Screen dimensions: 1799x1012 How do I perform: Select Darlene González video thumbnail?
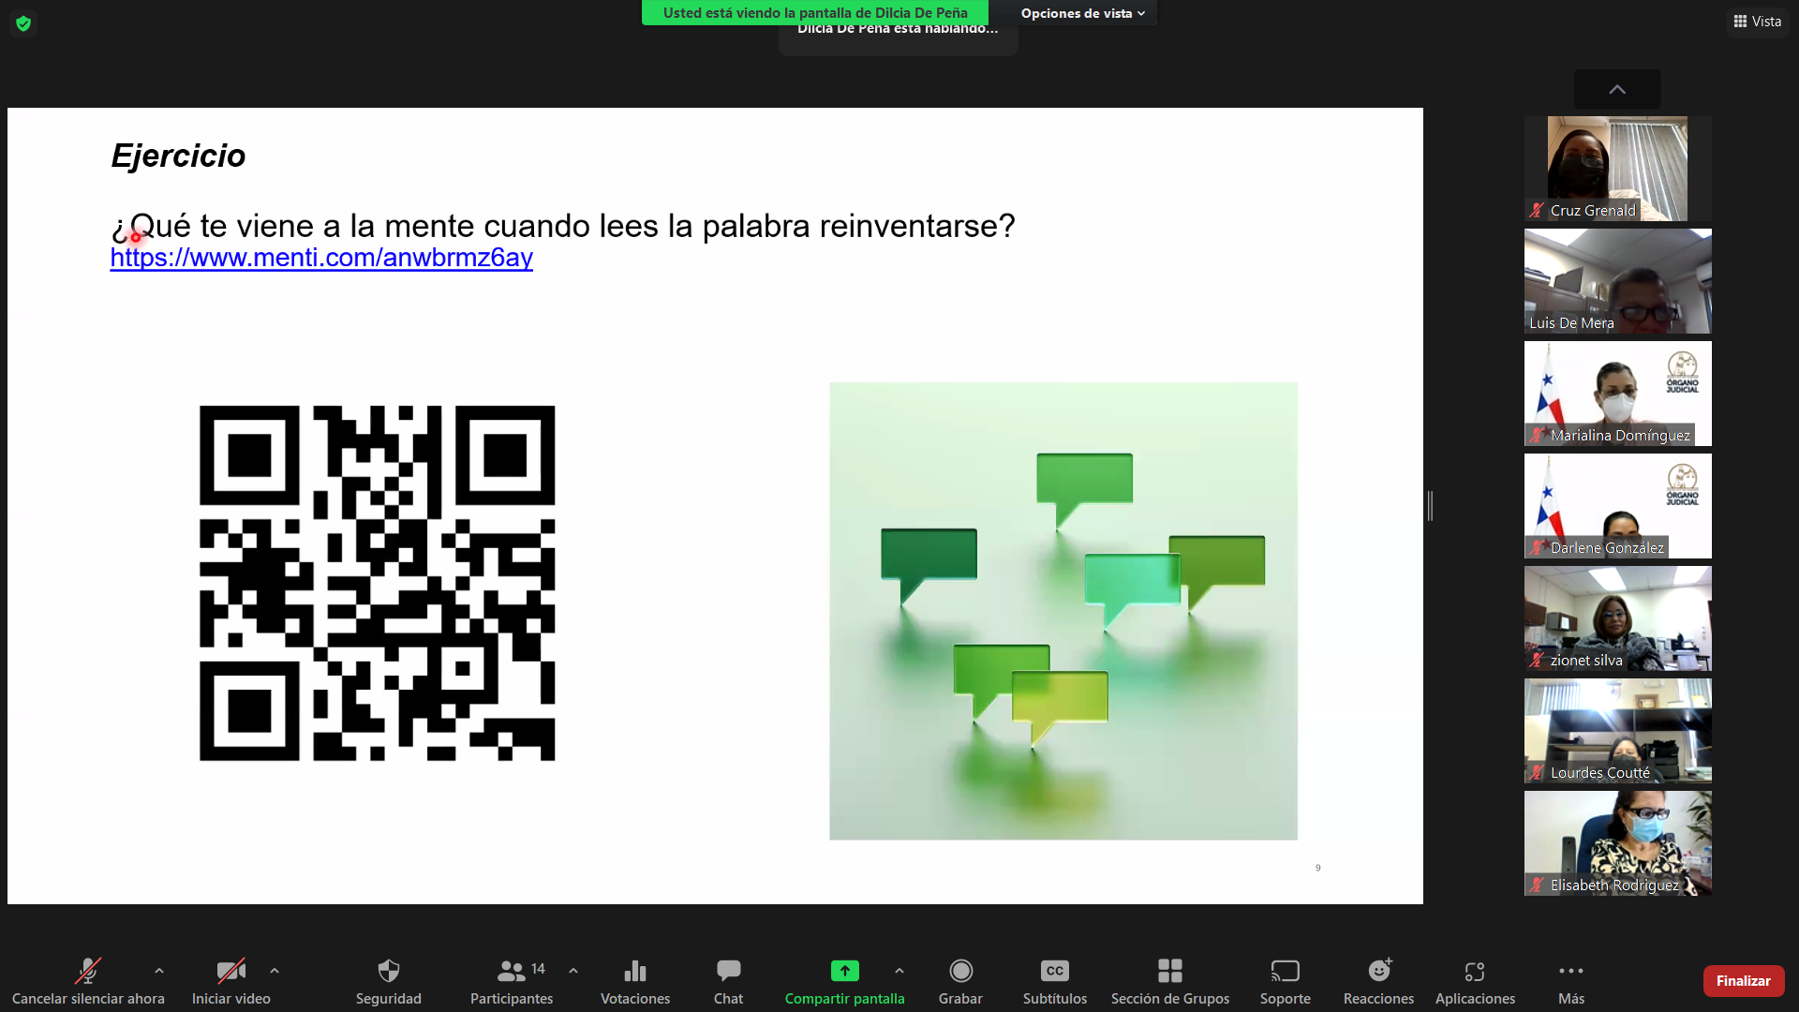pyautogui.click(x=1617, y=506)
